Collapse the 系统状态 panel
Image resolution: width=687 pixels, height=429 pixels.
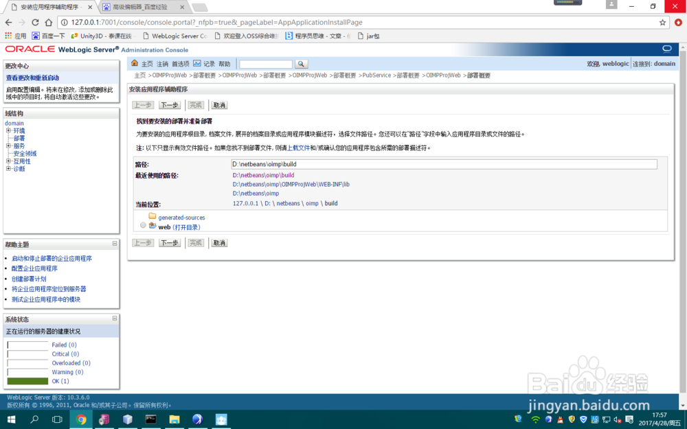coord(114,318)
